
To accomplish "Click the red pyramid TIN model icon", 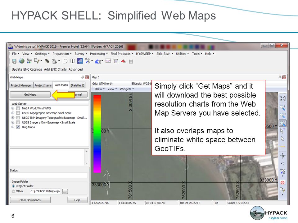I will [x=123, y=61].
